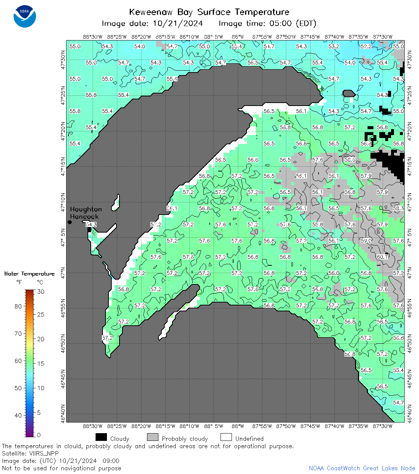419x474 pixels.
Task: Click the white Undefined legend swatch
Action: coord(226,437)
